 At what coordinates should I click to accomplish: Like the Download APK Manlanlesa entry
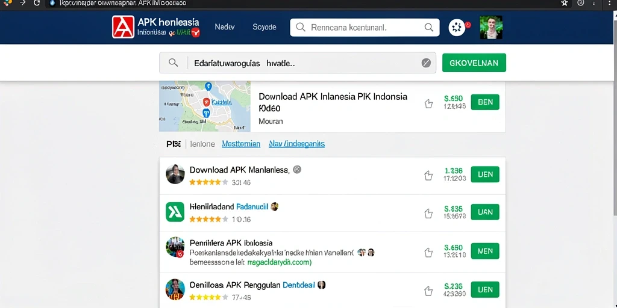point(428,176)
